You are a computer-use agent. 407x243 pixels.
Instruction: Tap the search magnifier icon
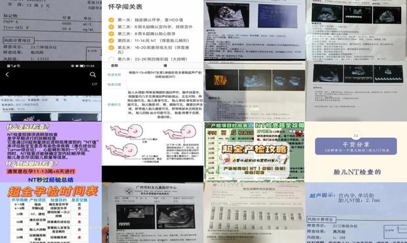point(93,75)
